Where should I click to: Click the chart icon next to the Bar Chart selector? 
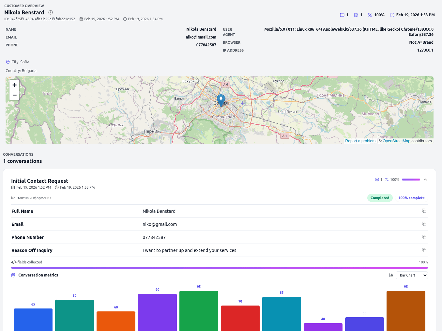pos(391,275)
